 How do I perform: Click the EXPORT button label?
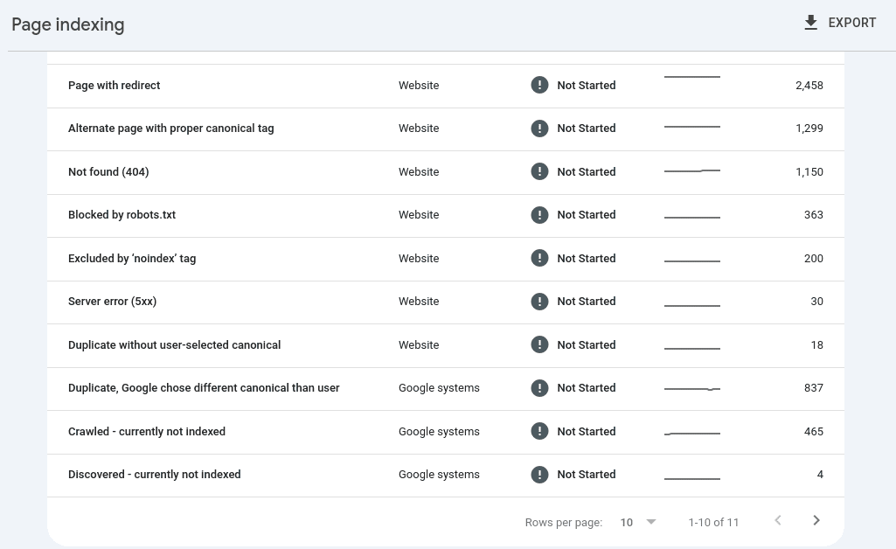[x=852, y=23]
